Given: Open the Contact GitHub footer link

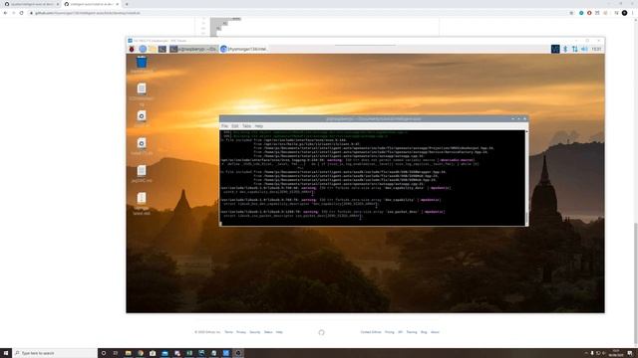Looking at the screenshot, I should tap(371, 332).
